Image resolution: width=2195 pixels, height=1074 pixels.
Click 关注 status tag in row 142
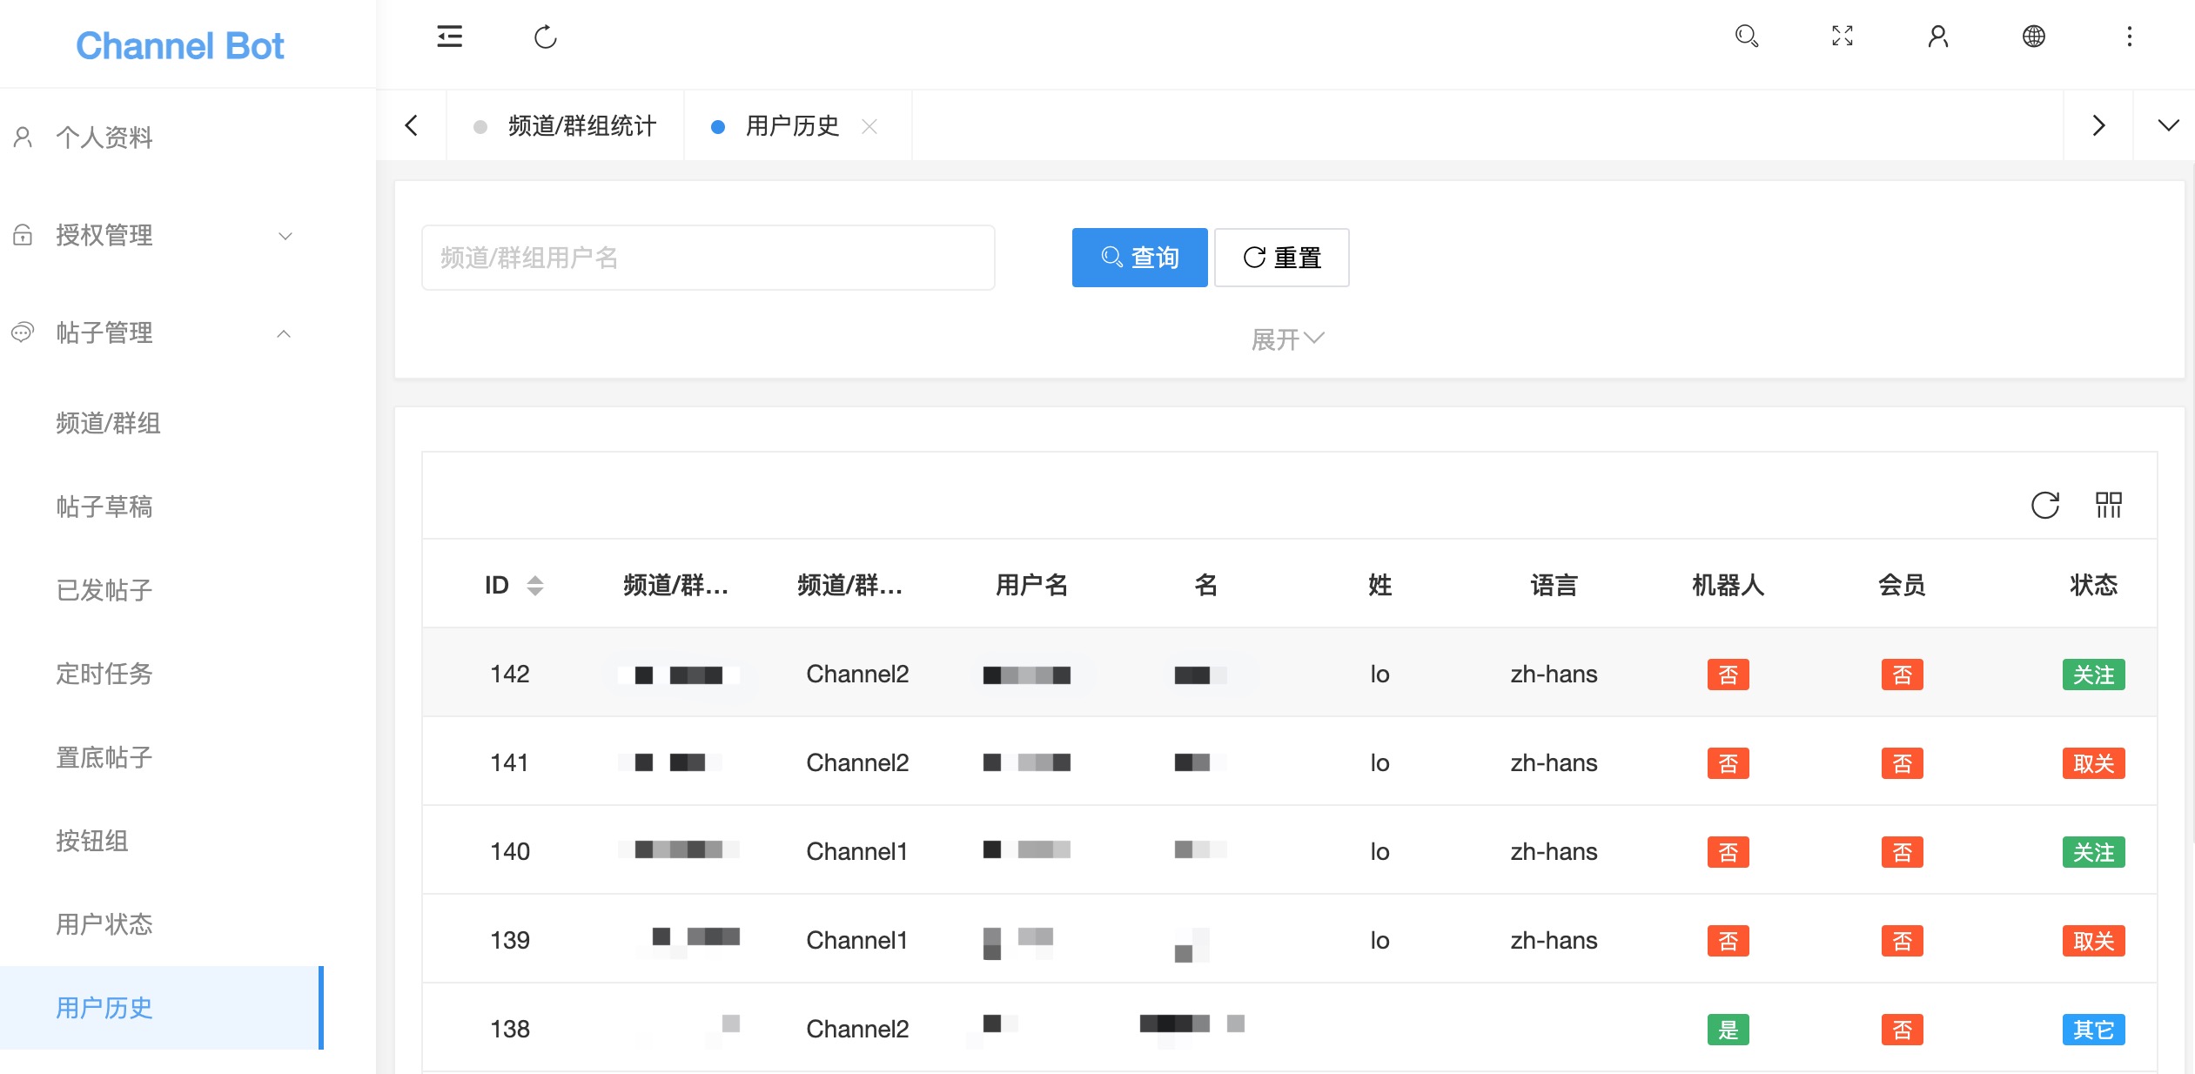click(x=2093, y=675)
